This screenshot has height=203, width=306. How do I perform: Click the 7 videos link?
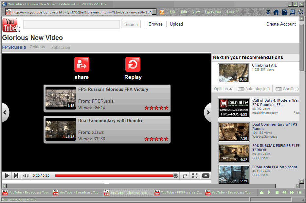coord(37,47)
